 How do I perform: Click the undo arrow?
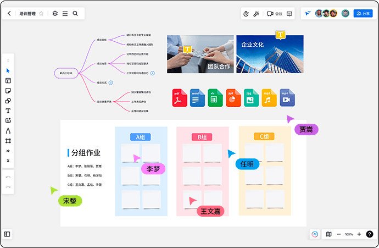tap(8, 177)
